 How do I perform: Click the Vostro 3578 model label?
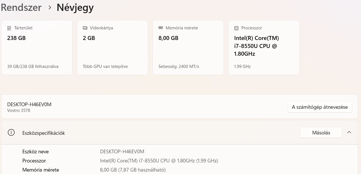19,110
